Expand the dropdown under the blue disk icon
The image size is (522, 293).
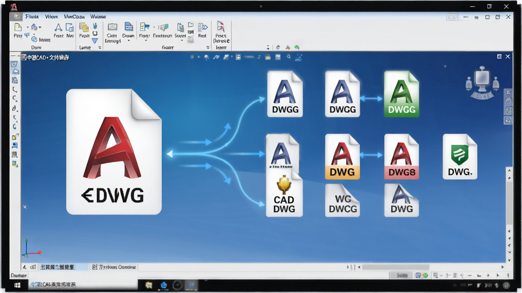(x=128, y=41)
